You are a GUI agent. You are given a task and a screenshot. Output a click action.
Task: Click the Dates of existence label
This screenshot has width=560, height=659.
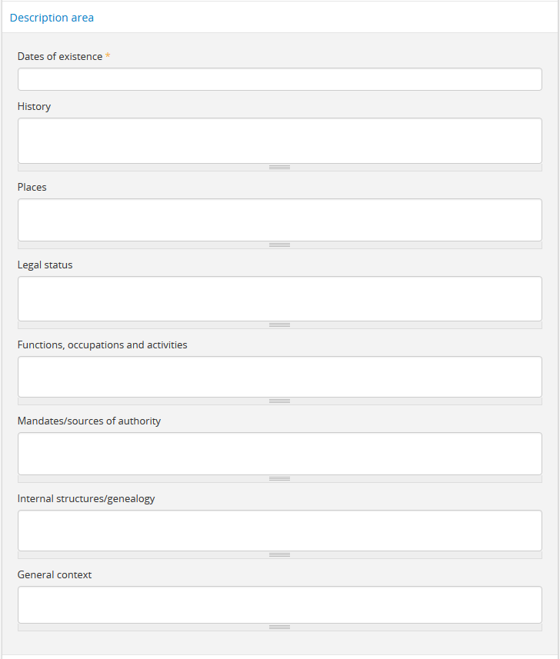60,57
